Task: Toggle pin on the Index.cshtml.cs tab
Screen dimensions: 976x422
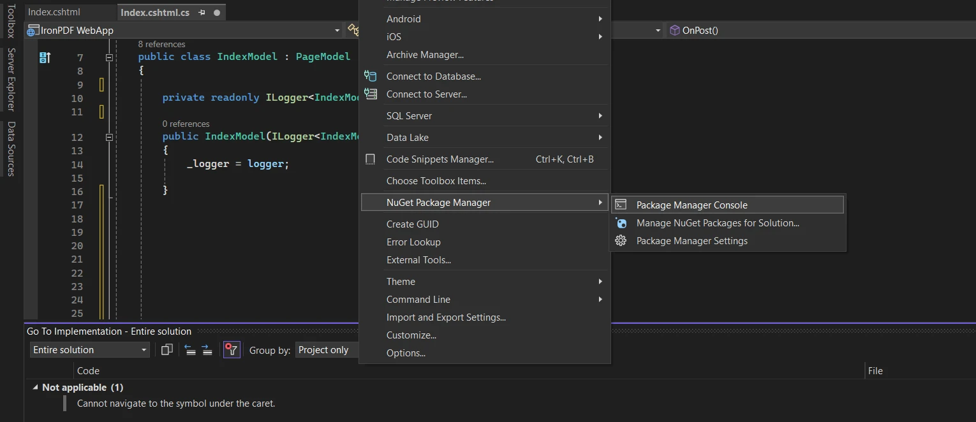Action: point(202,13)
